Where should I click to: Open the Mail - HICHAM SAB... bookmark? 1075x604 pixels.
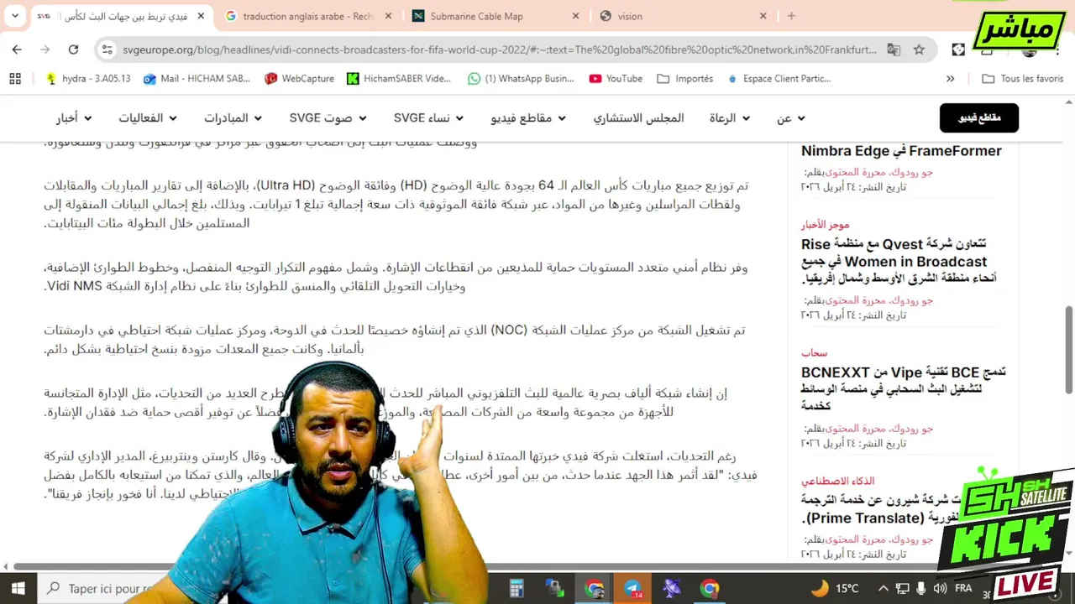197,78
